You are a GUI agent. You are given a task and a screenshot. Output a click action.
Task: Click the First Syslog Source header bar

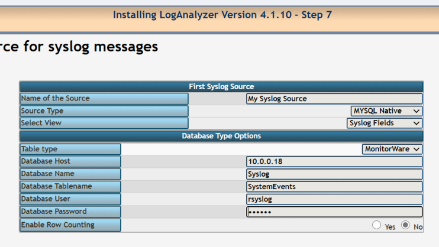click(221, 87)
